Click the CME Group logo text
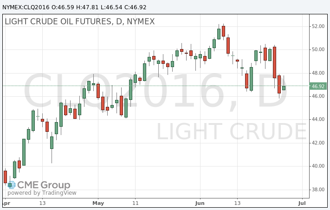The height and width of the screenshot is (210, 330). tap(44, 185)
